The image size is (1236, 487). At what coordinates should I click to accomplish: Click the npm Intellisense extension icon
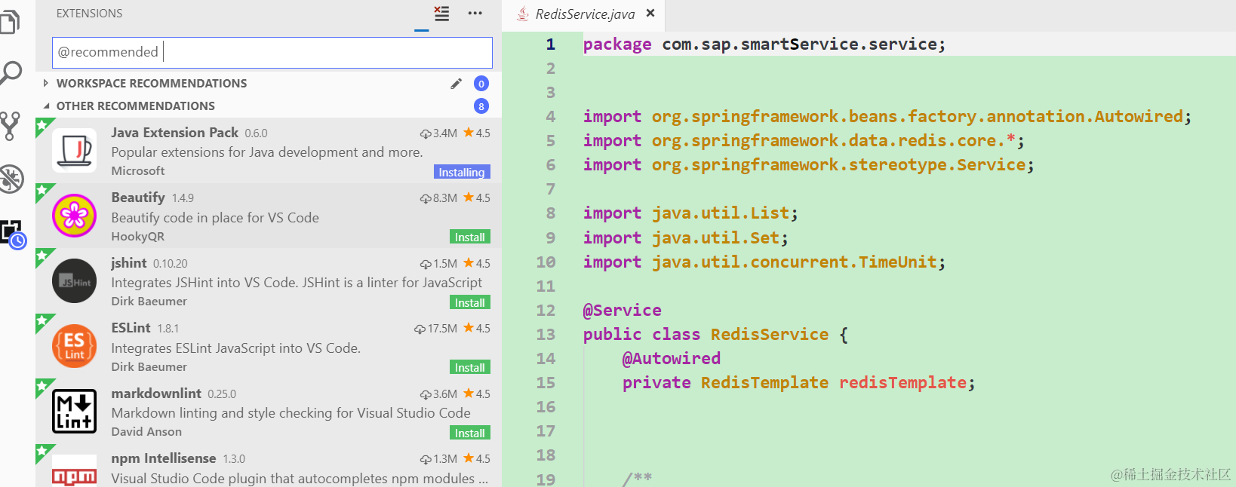tap(74, 471)
